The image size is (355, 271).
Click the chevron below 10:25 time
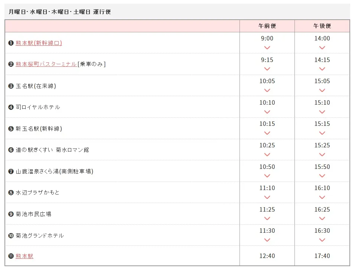tap(267, 154)
